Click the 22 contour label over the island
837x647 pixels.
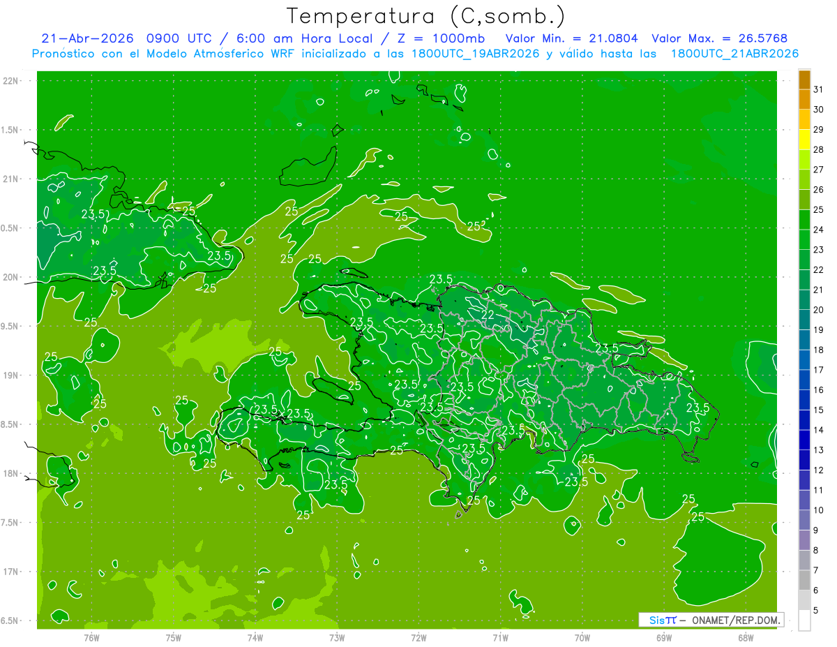(488, 315)
